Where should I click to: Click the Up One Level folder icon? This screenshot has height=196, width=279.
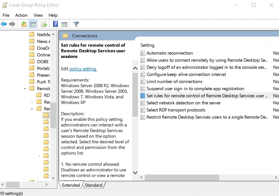pyautogui.click(x=24, y=24)
